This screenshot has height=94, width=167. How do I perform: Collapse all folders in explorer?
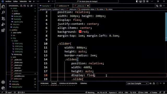coord(31,6)
